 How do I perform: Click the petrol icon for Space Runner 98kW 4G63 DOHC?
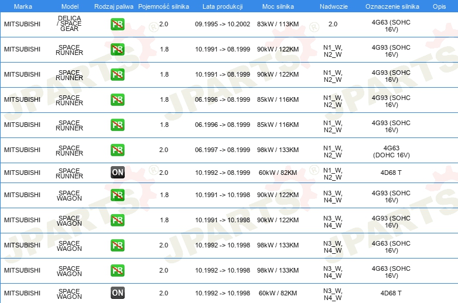point(117,150)
